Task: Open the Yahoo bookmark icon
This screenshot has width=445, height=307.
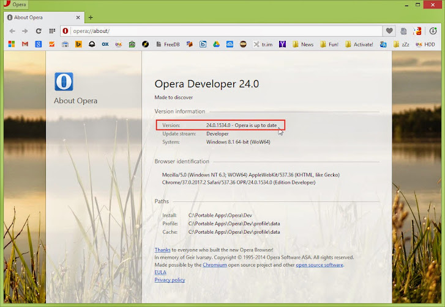Action: coord(282,44)
